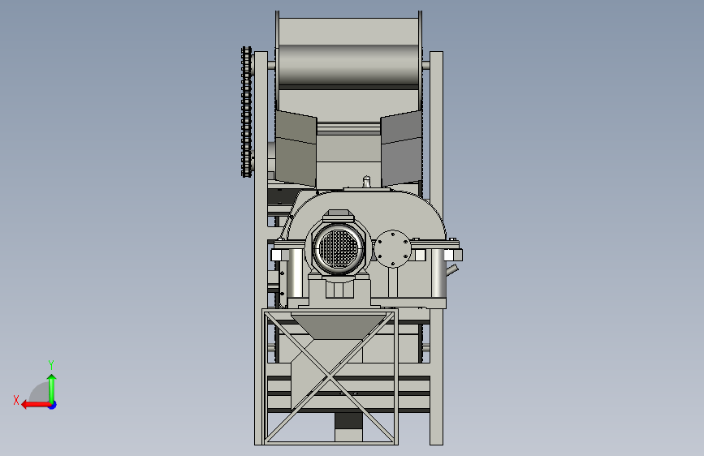The image size is (704, 456).
Task: Select the chain sprocket on the frame side
Action: (246, 112)
